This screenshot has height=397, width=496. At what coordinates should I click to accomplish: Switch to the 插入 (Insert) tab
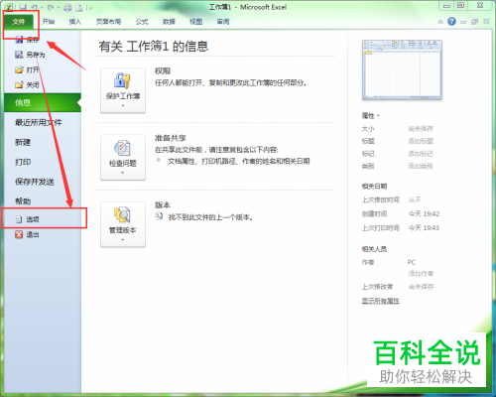75,22
